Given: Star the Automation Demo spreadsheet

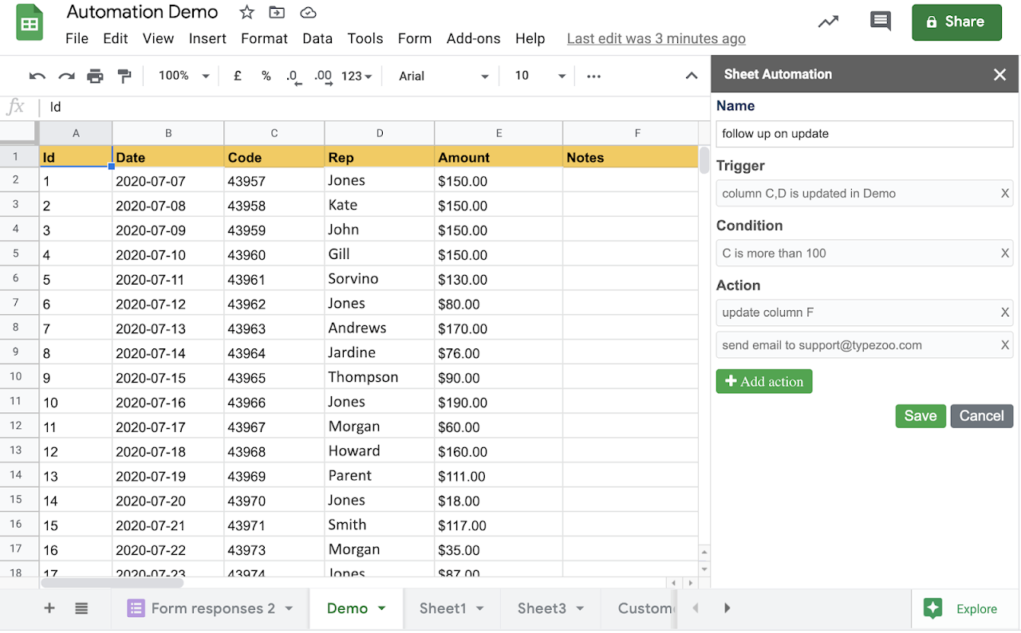Looking at the screenshot, I should pyautogui.click(x=246, y=13).
